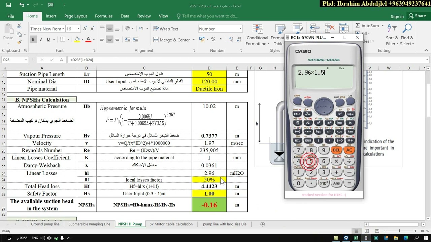The image size is (431, 242).
Task: Click the Insert Function fx icon
Action: tap(61, 60)
